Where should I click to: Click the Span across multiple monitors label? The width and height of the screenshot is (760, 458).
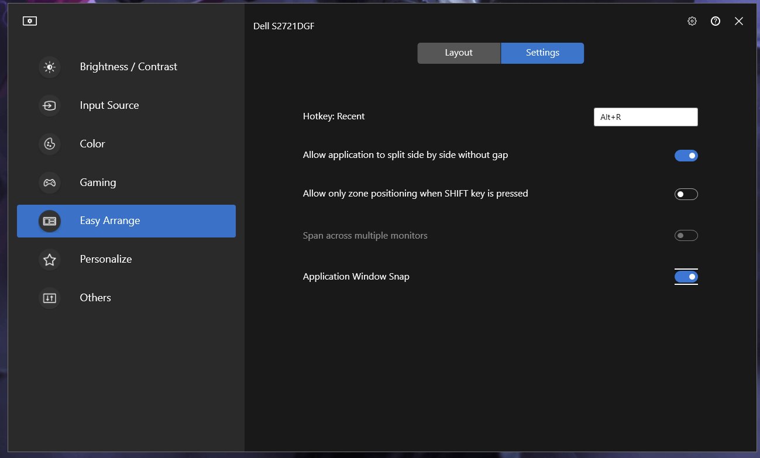(365, 236)
